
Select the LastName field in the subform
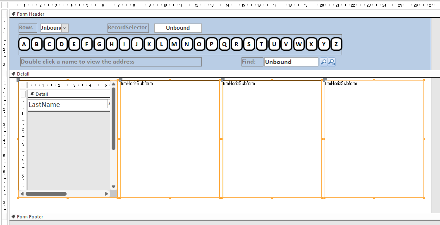point(68,104)
